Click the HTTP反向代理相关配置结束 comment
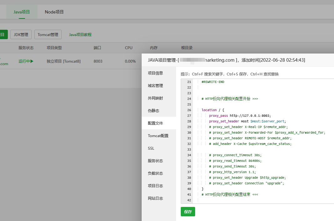 point(230,194)
